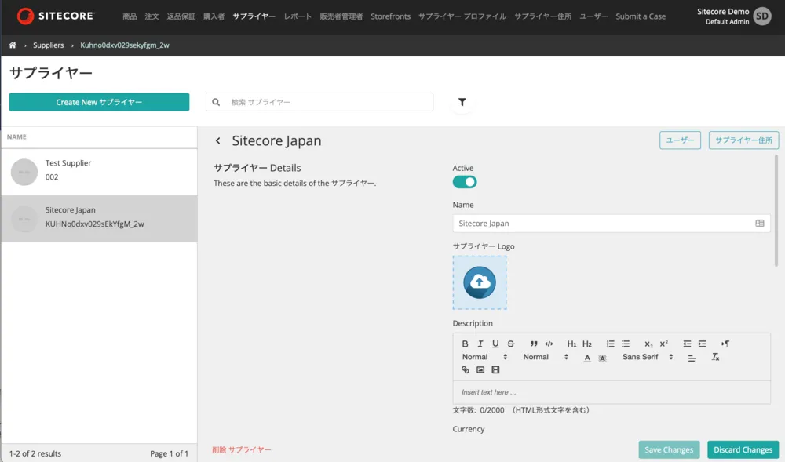Open サプライヤー プロファイル in the top navigation bar
The image size is (785, 462).
[x=462, y=16]
